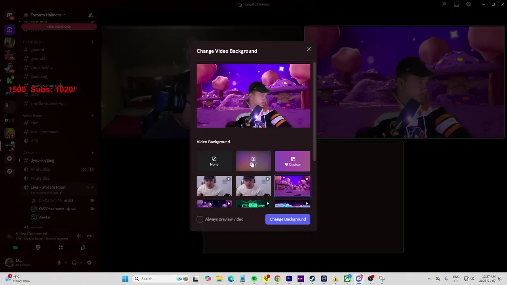This screenshot has height=285, width=507.
Task: Open User Settings gear icon
Action: click(x=89, y=262)
